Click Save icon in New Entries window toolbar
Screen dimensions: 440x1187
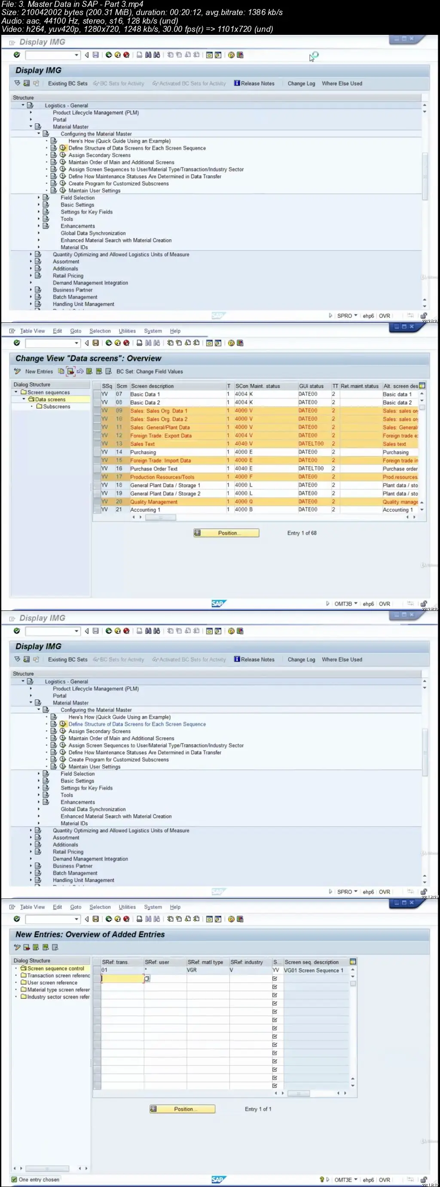pos(96,919)
